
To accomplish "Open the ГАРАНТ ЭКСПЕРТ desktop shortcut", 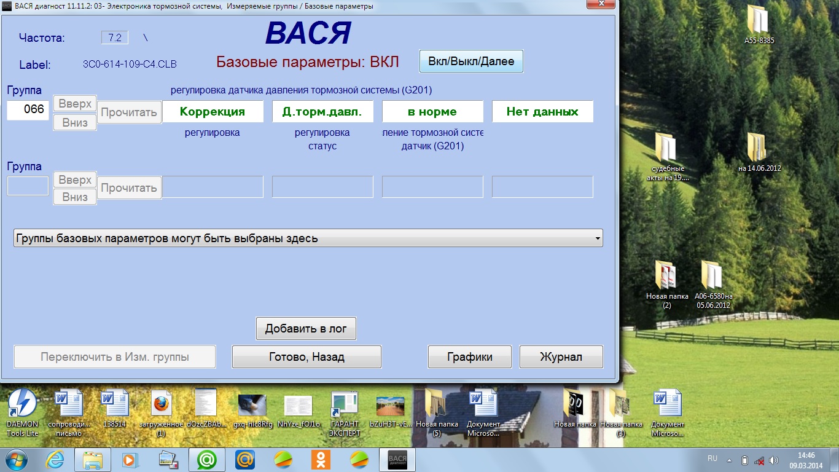I will click(x=344, y=406).
